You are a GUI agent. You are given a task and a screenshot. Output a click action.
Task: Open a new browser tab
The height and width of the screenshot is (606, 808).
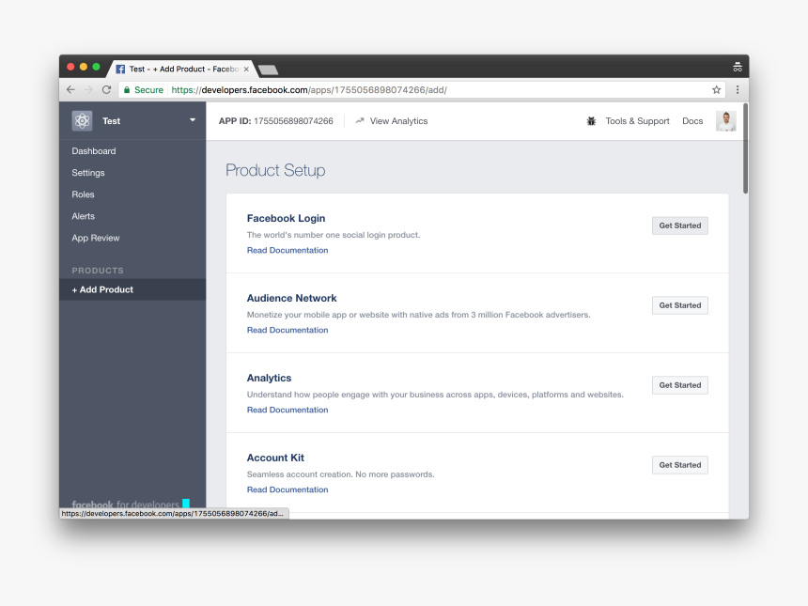[x=268, y=70]
